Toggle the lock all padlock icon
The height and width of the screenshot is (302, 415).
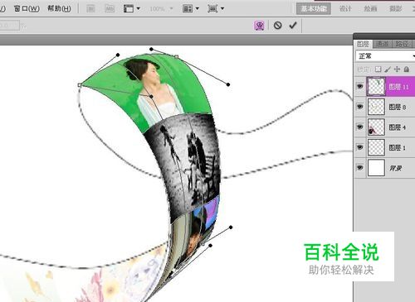[x=406, y=70]
